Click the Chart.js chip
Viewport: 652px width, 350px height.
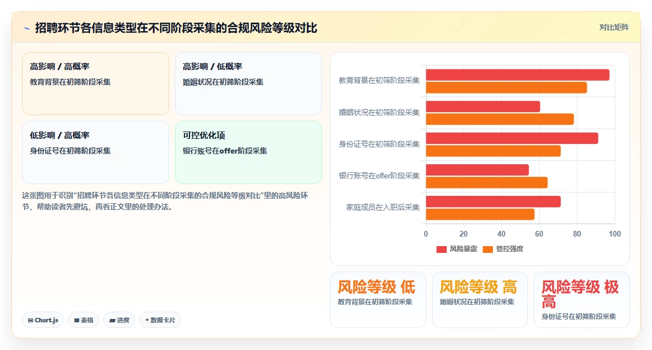(x=43, y=320)
